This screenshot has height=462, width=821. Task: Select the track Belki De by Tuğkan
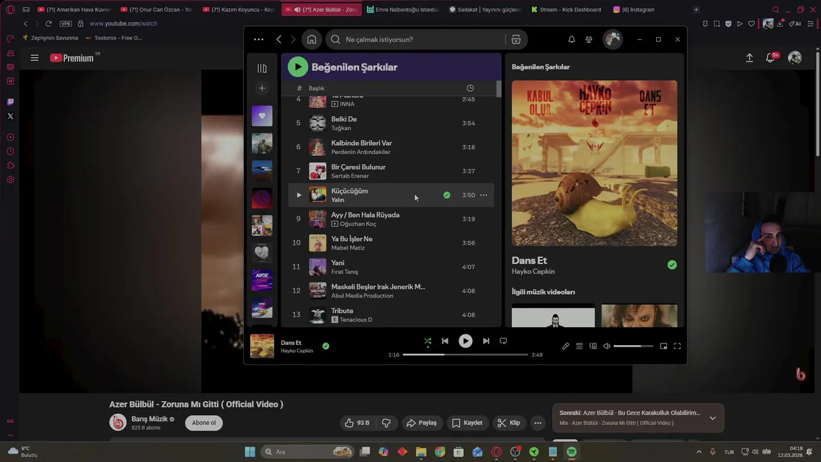pyautogui.click(x=391, y=123)
